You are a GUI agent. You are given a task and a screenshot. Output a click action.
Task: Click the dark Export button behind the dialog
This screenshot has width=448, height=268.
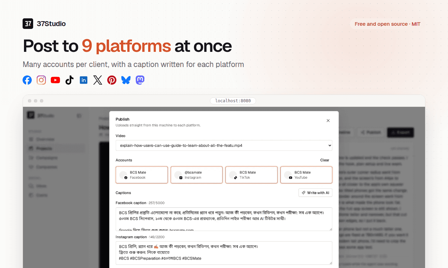[400, 133]
